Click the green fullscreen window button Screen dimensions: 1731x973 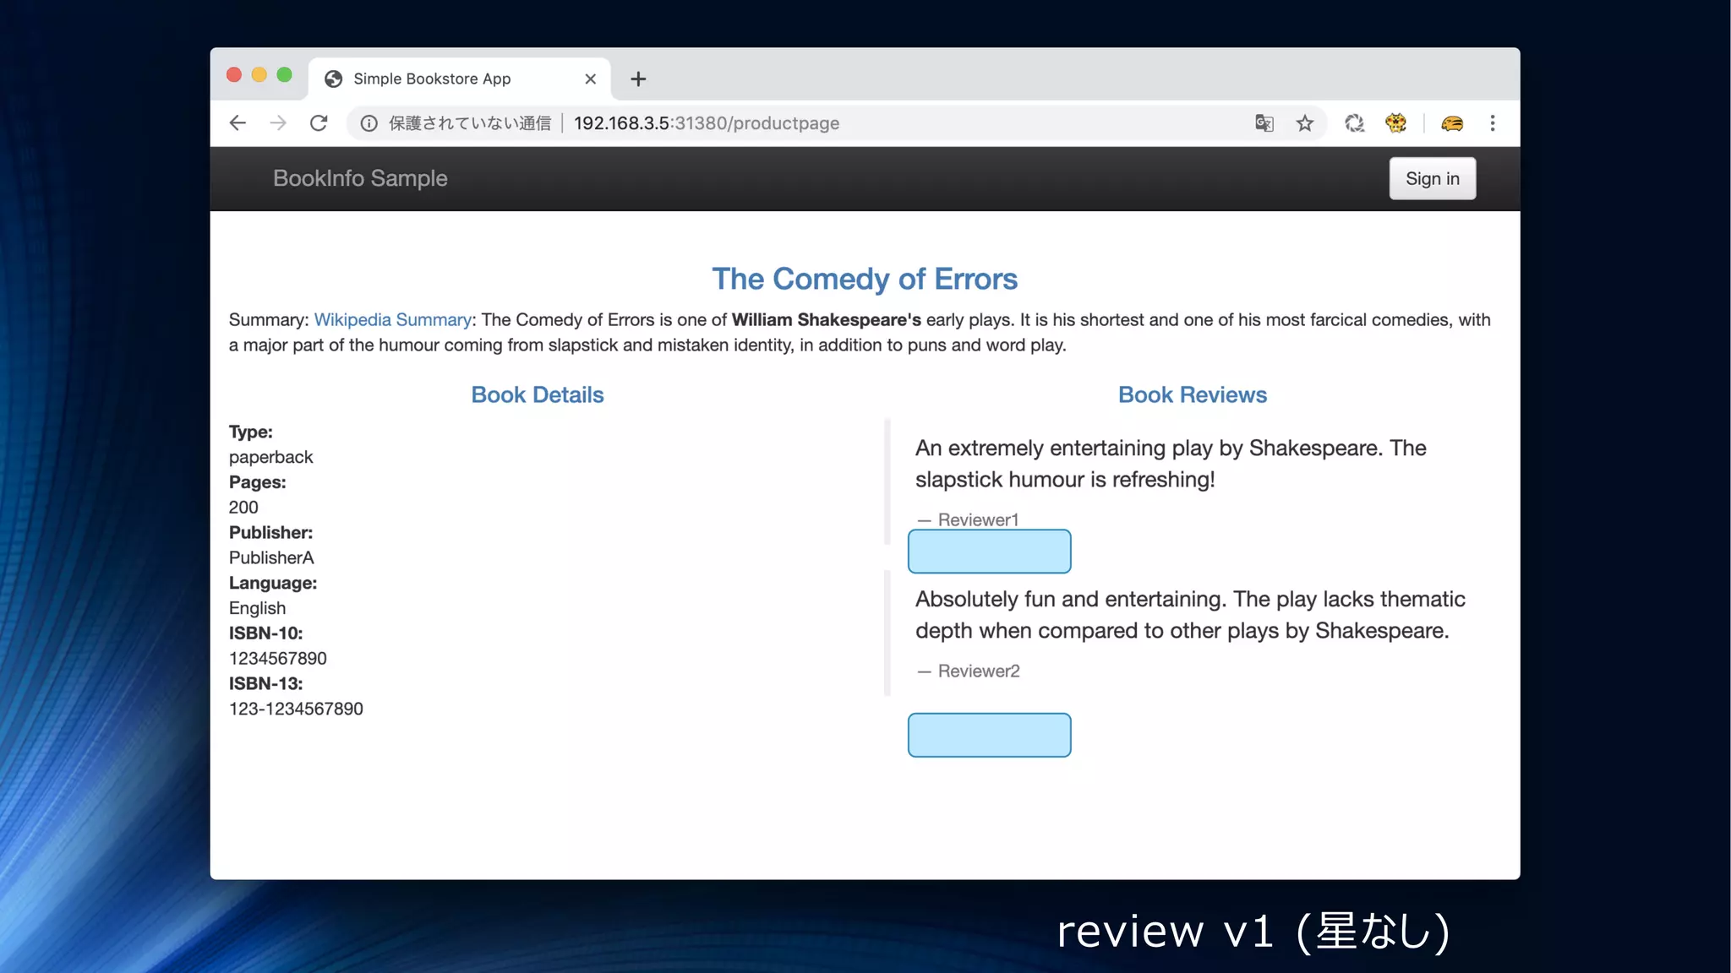285,75
